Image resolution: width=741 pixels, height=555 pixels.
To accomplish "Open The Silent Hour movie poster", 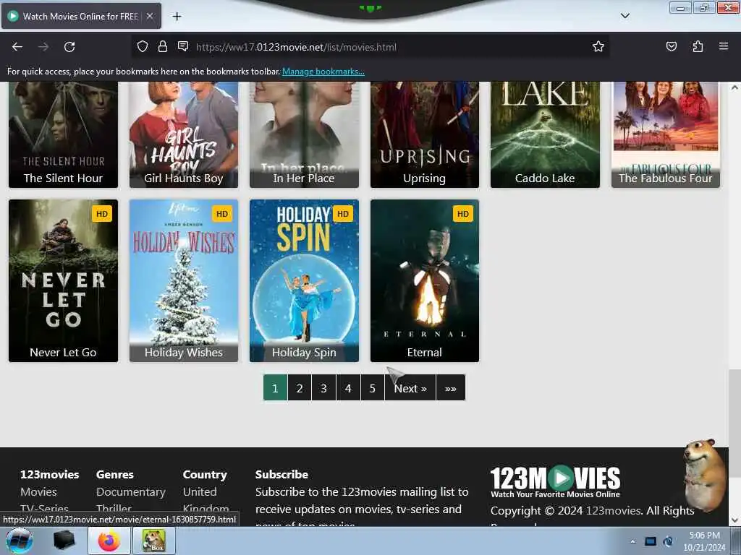I will 64,134.
